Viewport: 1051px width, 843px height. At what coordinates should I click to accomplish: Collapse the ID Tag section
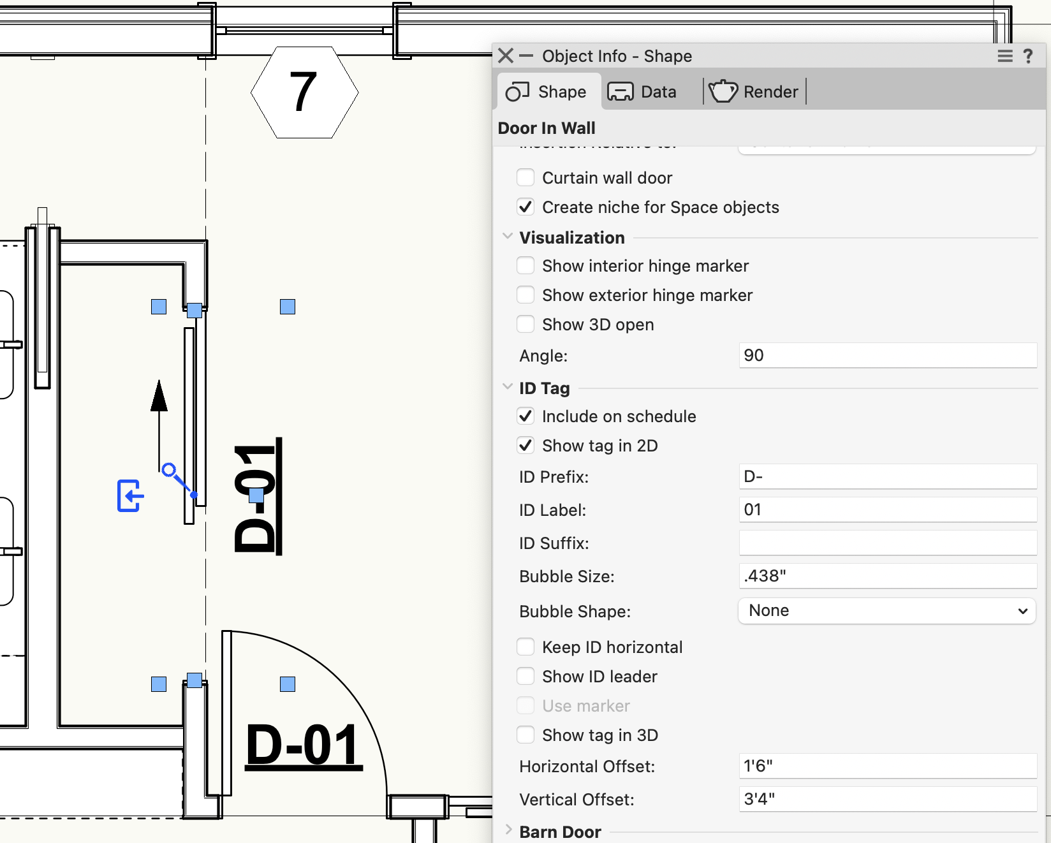click(x=508, y=386)
